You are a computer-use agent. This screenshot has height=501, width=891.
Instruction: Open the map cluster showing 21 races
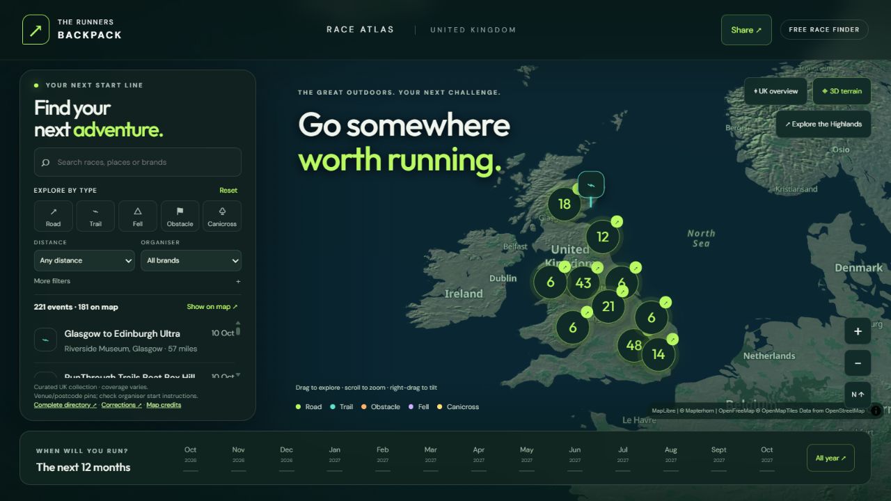[x=608, y=306]
